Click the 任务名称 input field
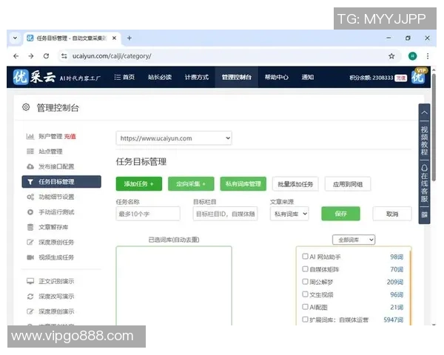 (x=148, y=214)
